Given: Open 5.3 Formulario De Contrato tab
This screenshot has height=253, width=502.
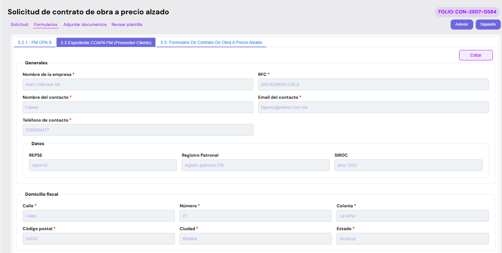Looking at the screenshot, I should coord(211,43).
